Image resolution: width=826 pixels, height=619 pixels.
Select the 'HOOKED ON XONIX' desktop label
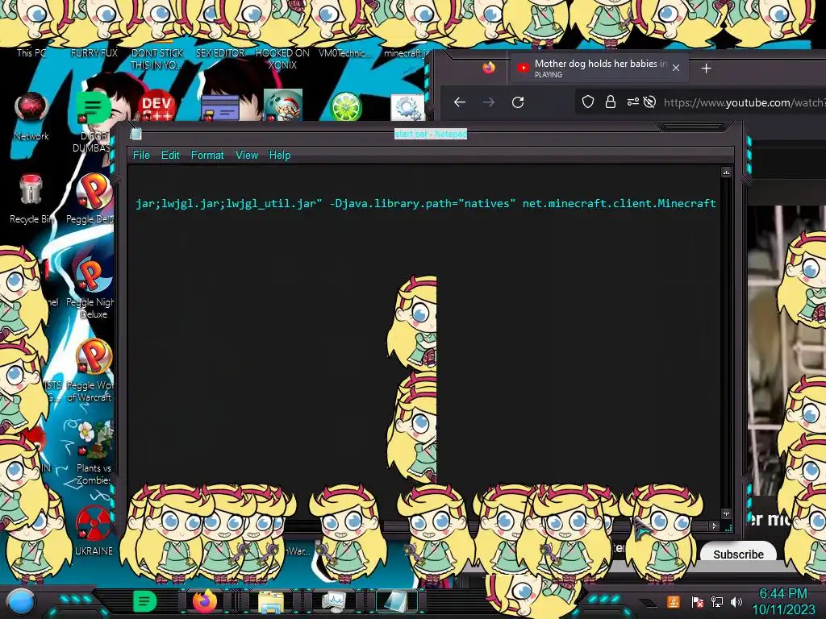tap(283, 59)
